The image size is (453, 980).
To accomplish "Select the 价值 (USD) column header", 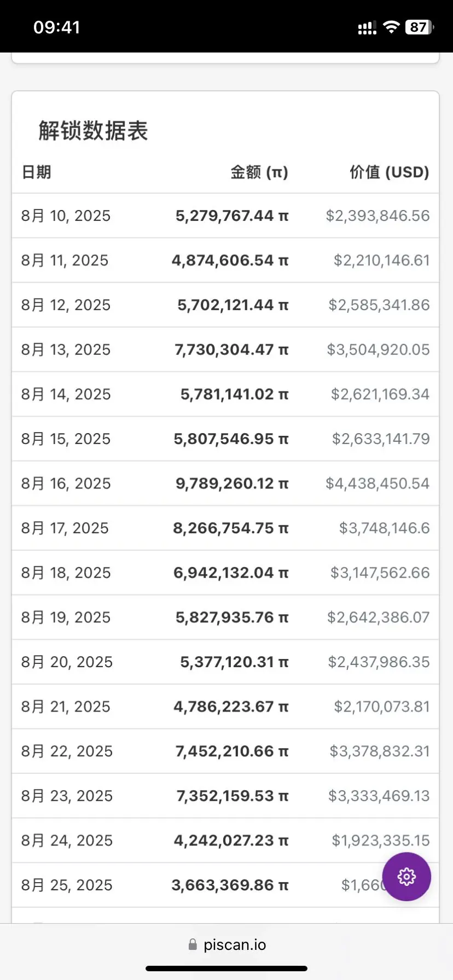I will pos(390,172).
